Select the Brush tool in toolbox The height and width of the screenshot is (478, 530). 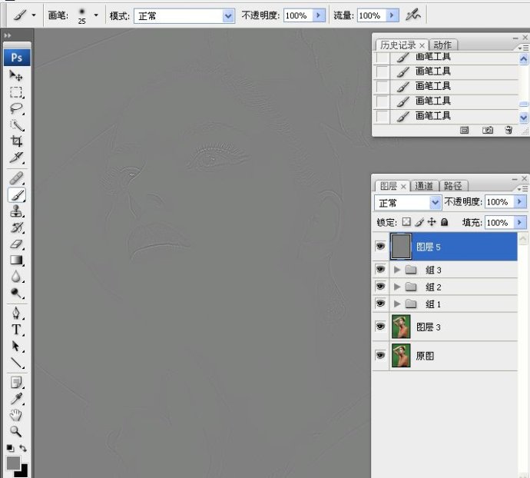(x=17, y=195)
